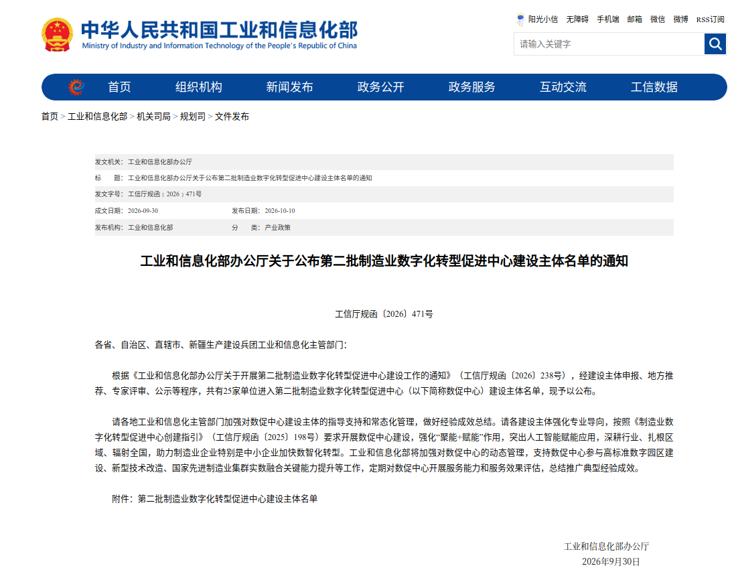Click 工业和信息化部 breadcrumb link

pyautogui.click(x=98, y=117)
